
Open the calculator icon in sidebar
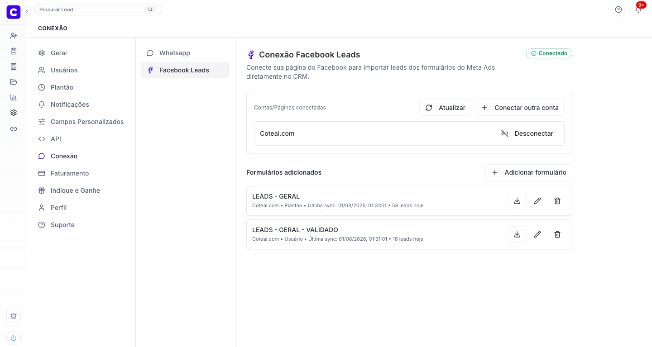pos(14,67)
